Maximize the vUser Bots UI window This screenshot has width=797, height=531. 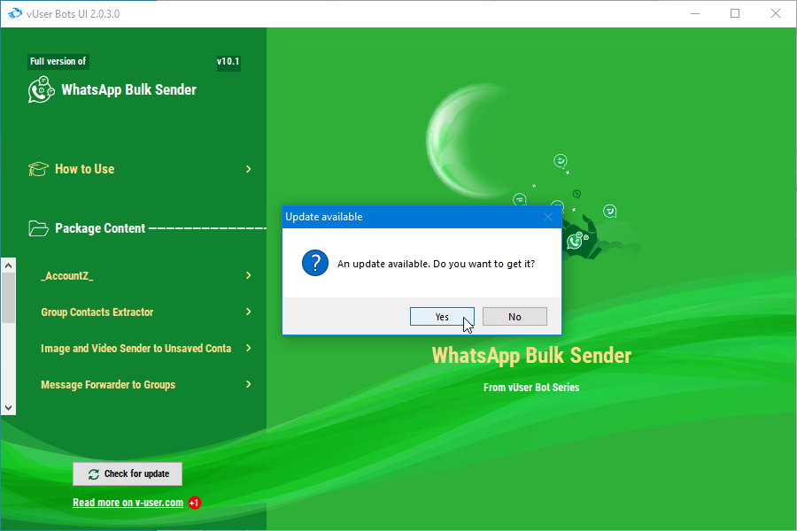point(735,14)
